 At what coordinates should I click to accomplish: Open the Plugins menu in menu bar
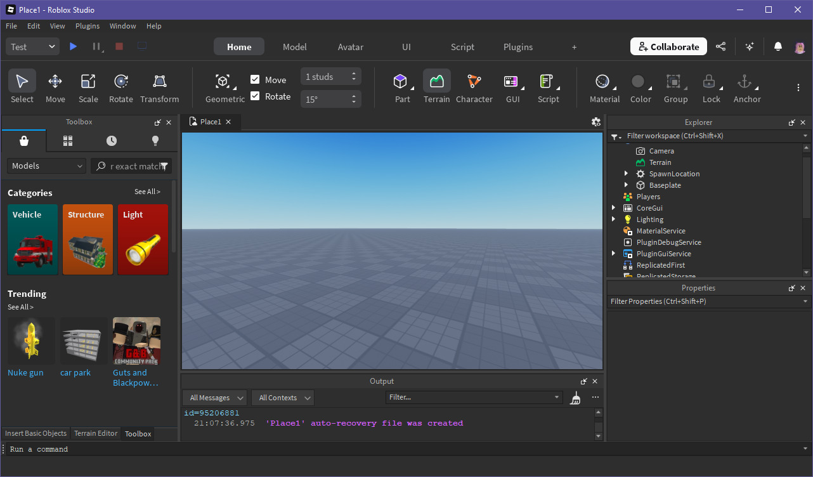coord(88,26)
